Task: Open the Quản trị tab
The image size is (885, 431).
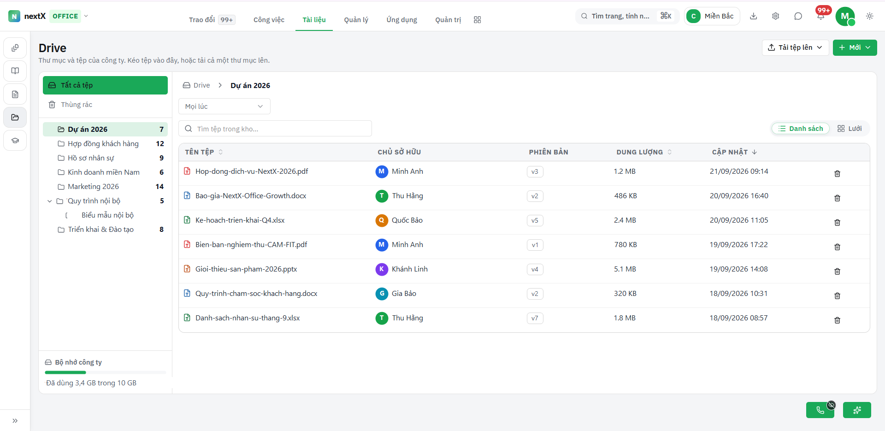Action: 448,20
